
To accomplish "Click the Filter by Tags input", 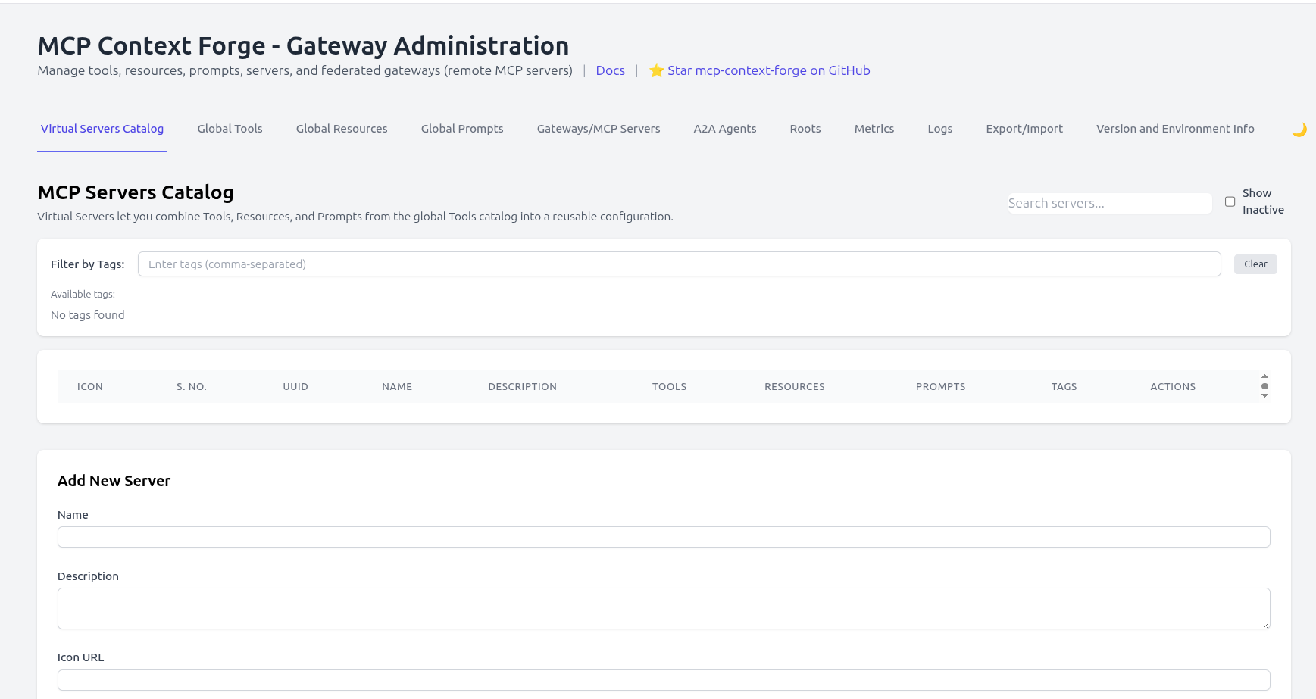I will (679, 264).
